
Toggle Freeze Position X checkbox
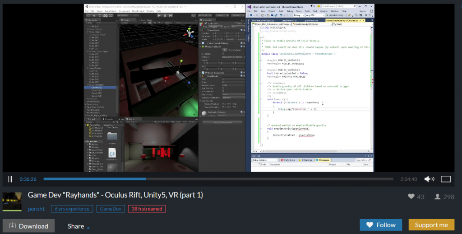pos(223,104)
